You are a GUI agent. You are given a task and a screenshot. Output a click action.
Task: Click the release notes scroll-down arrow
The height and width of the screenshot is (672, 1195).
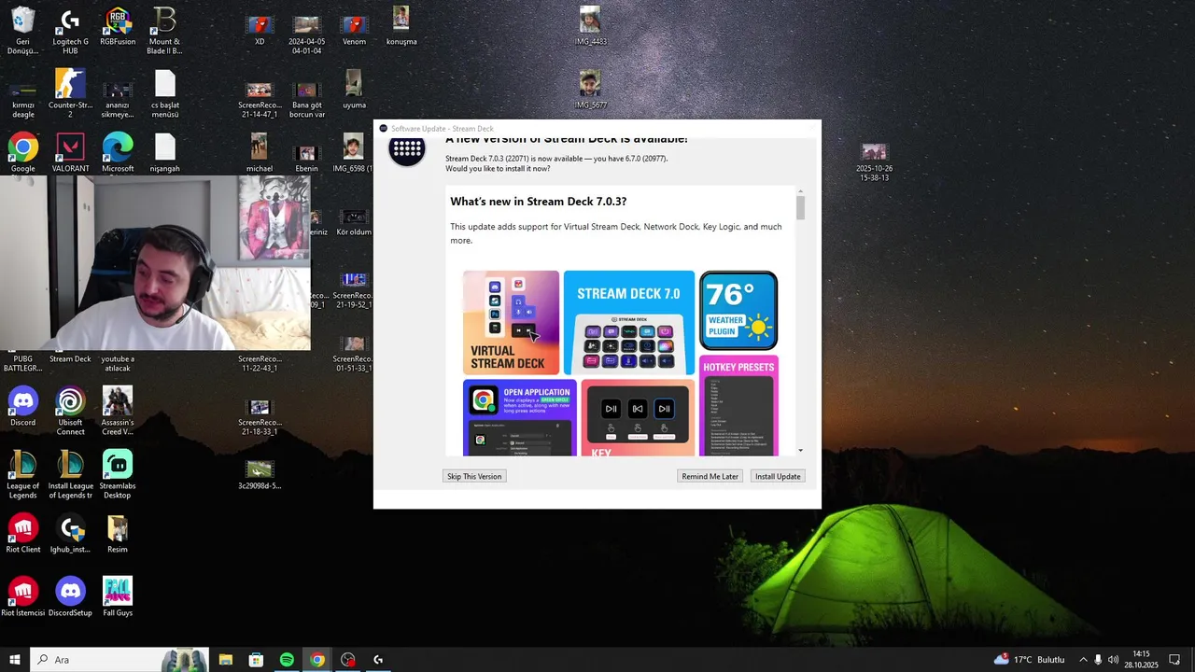pyautogui.click(x=800, y=451)
